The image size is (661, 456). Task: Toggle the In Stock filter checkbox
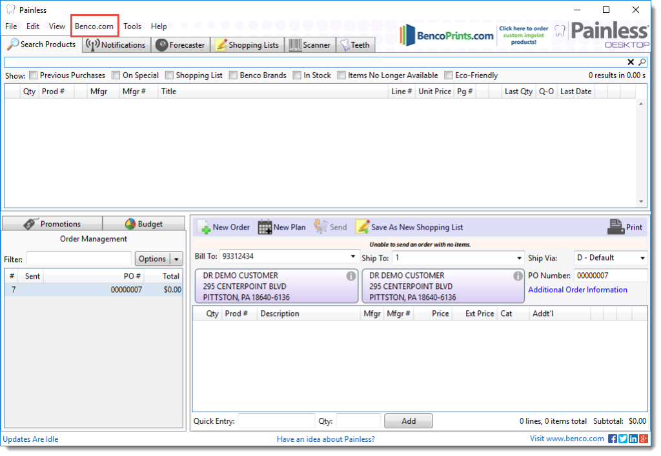[x=297, y=75]
